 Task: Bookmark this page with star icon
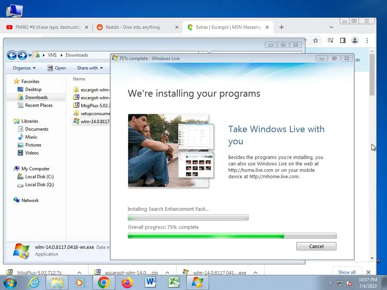pyautogui.click(x=316, y=40)
